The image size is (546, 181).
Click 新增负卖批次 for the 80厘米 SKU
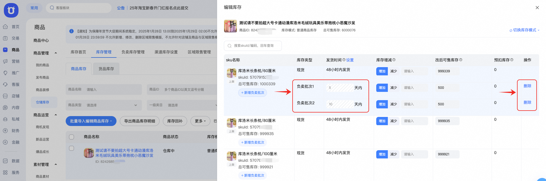tap(253, 142)
